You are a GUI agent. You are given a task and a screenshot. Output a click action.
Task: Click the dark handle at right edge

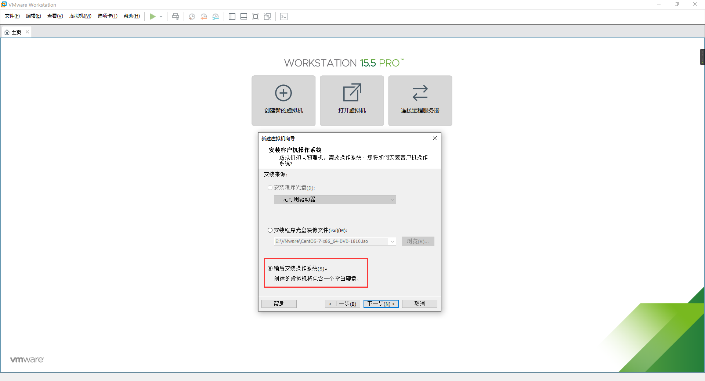coord(702,57)
